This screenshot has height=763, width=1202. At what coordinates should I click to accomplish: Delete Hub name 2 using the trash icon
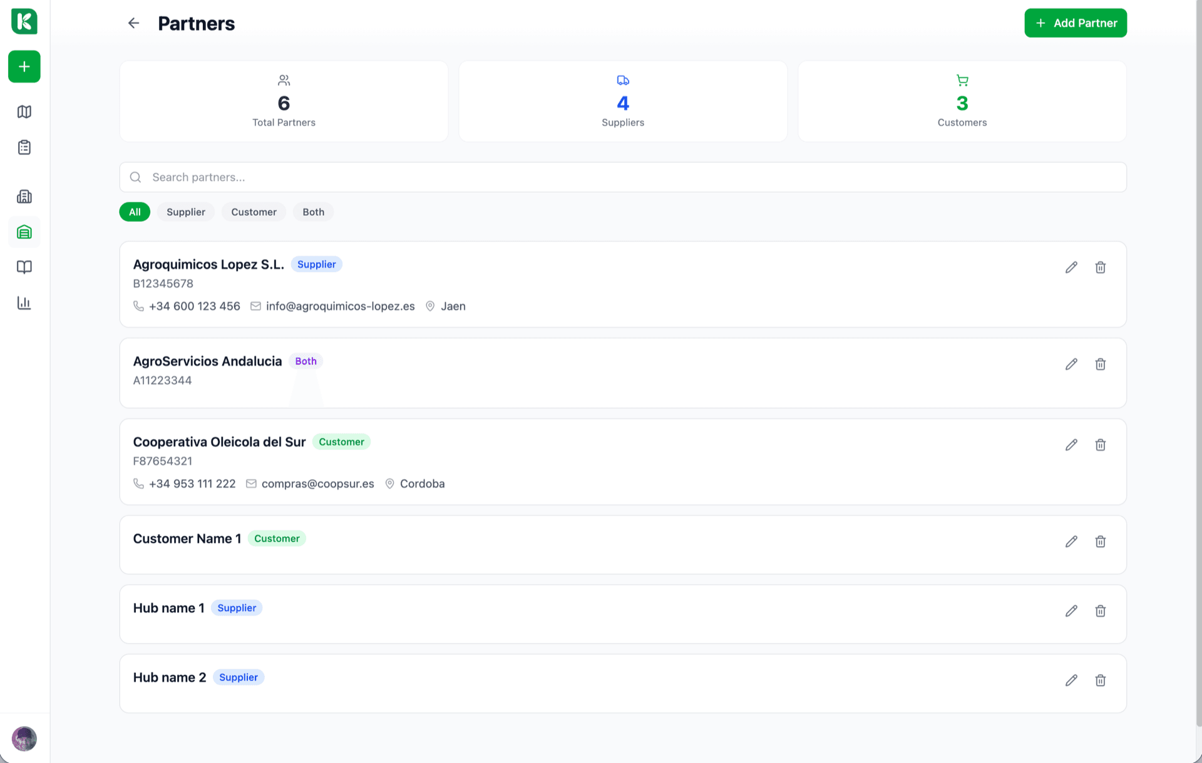pyautogui.click(x=1101, y=680)
